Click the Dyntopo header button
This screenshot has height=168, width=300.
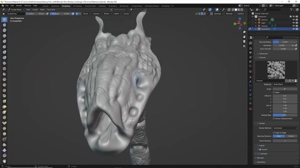click(219, 14)
